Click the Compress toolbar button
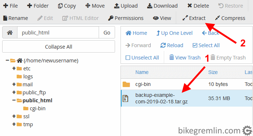 coord(230,18)
